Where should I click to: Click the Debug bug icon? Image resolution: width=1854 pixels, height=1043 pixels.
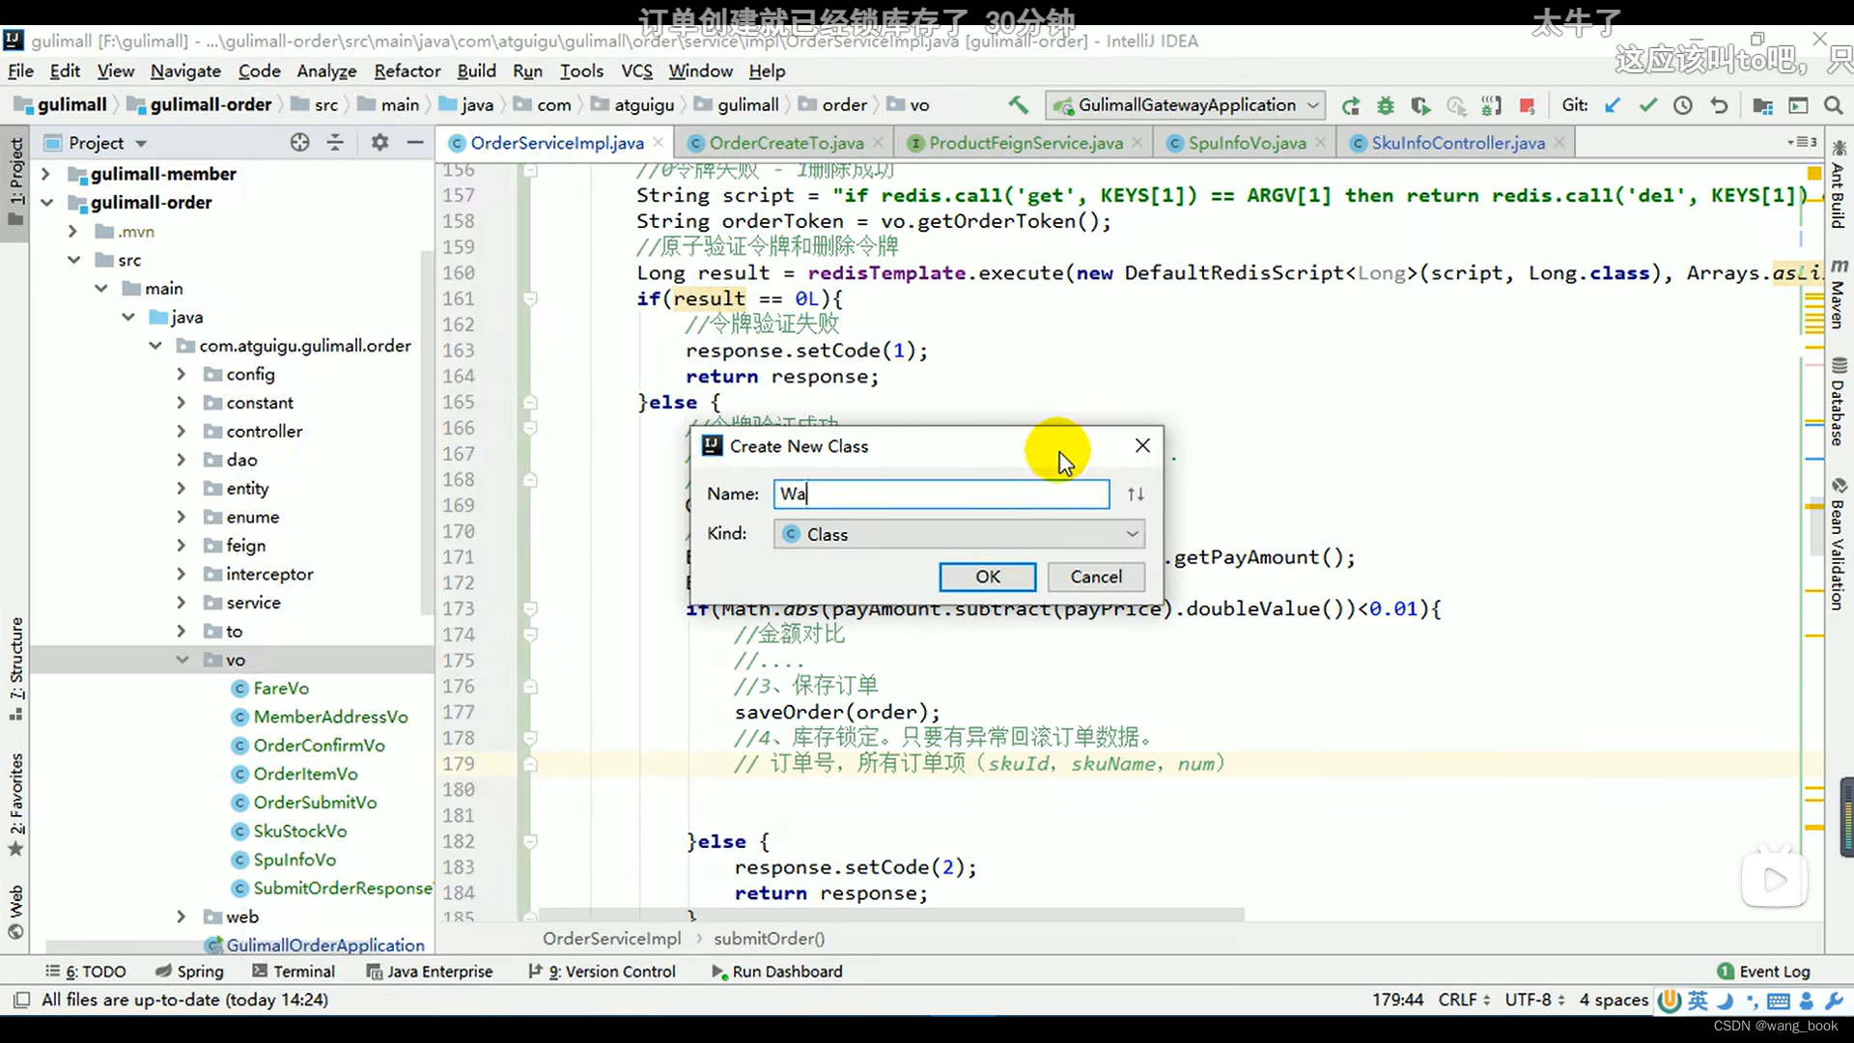coord(1386,105)
